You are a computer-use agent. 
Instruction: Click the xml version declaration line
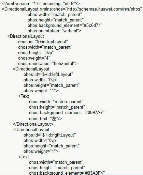(x=41, y=4)
